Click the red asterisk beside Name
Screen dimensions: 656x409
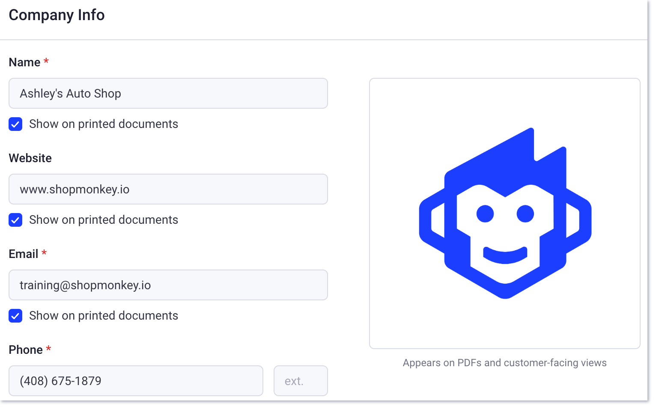click(46, 61)
